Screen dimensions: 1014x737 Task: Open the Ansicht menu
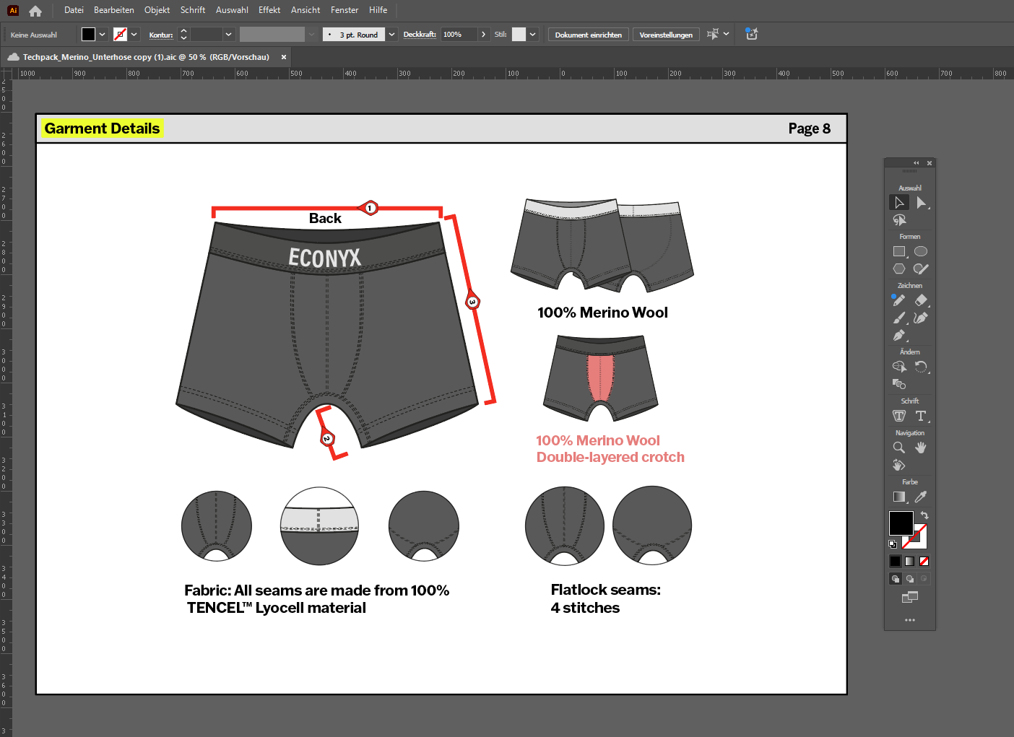pos(305,10)
